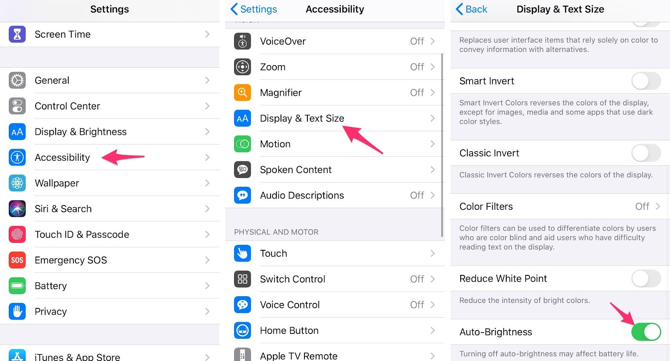Go back using the Settings back button
This screenshot has height=361, width=670.
pos(254,9)
